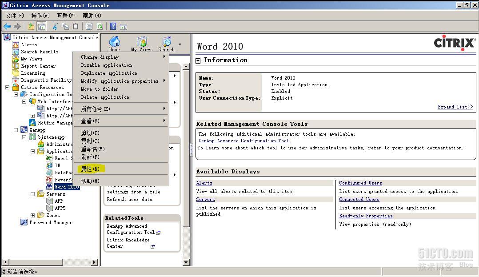Collapse the Applications folder node
Viewport: 479px width, 277px height.
tap(33, 151)
